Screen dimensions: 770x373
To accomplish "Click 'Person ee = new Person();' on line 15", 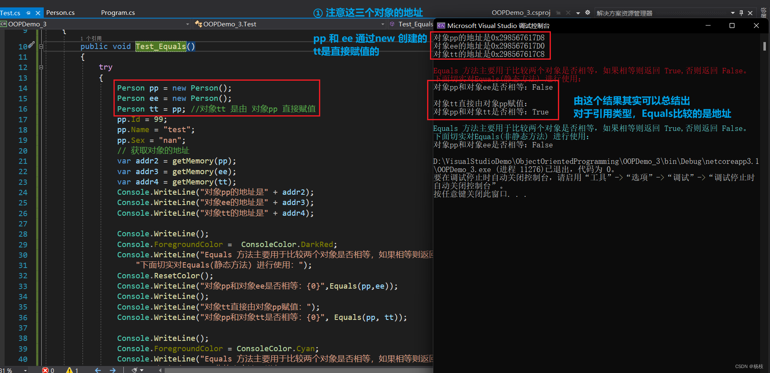I will (x=175, y=98).
